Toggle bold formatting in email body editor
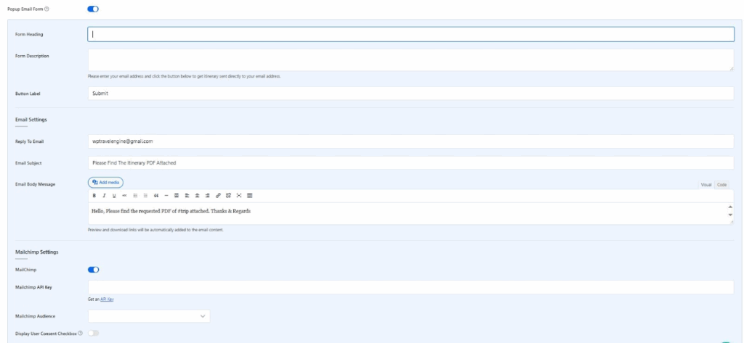This screenshot has width=744, height=343. pyautogui.click(x=93, y=196)
